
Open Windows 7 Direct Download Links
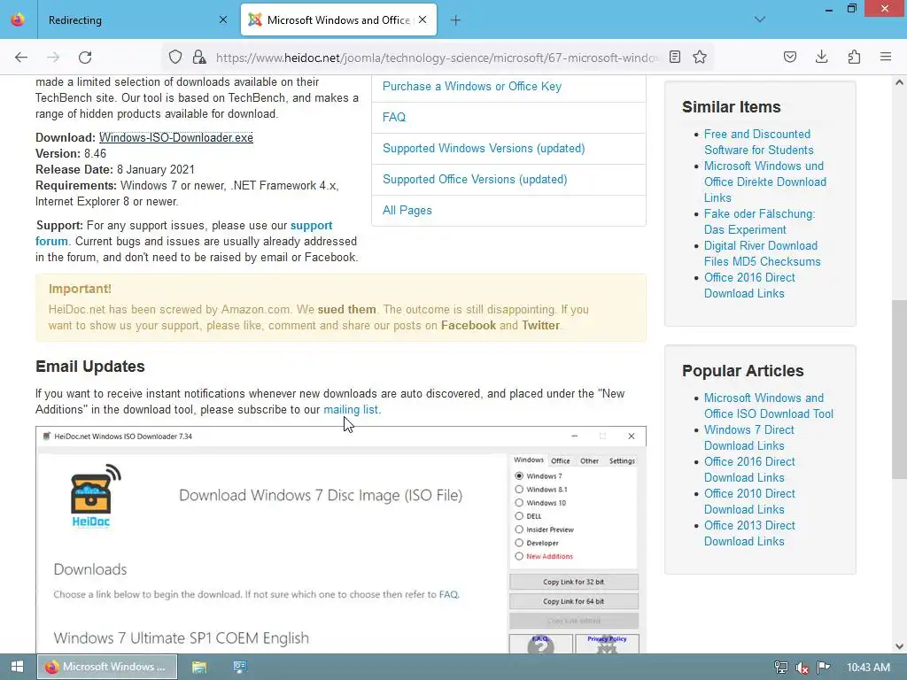coord(749,437)
